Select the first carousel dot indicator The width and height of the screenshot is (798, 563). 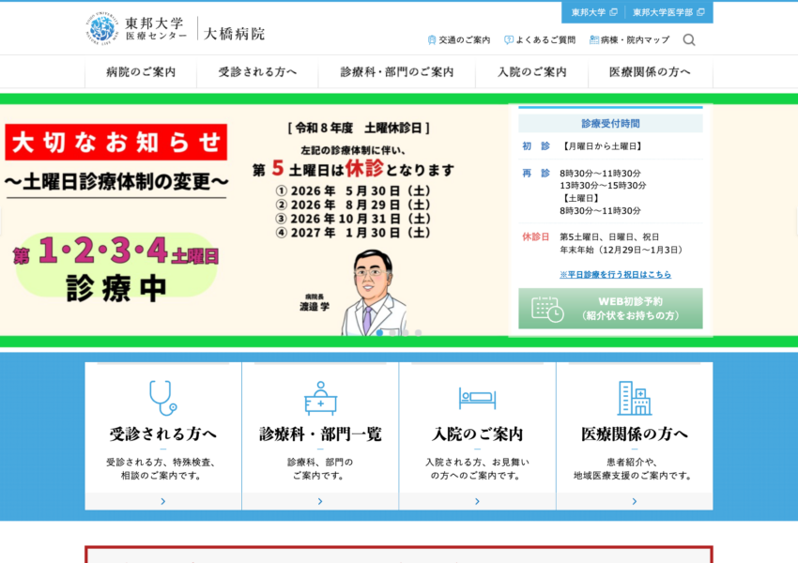(379, 332)
